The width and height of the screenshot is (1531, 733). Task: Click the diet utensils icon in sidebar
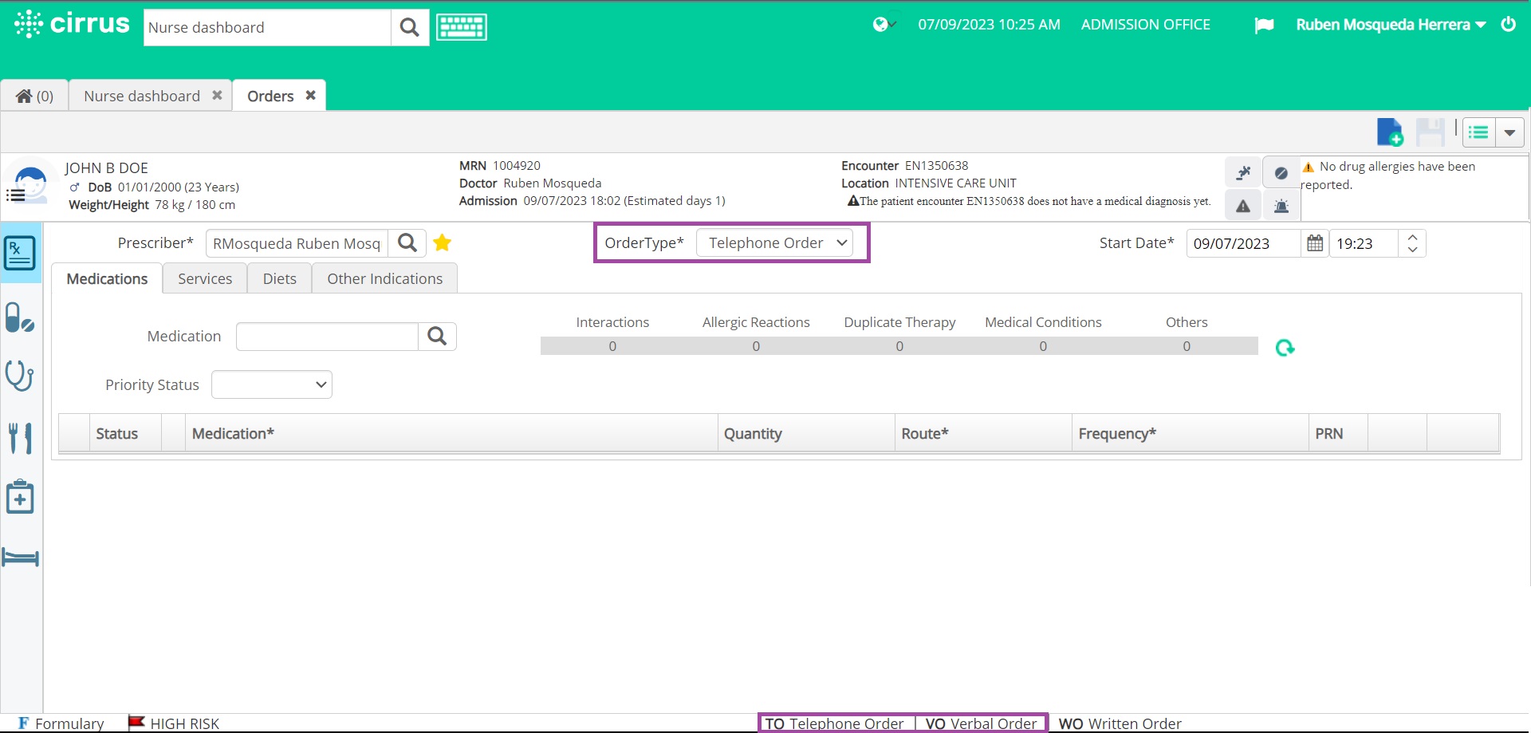20,437
